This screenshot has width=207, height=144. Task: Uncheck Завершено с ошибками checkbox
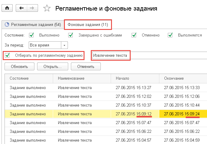pos(71,35)
